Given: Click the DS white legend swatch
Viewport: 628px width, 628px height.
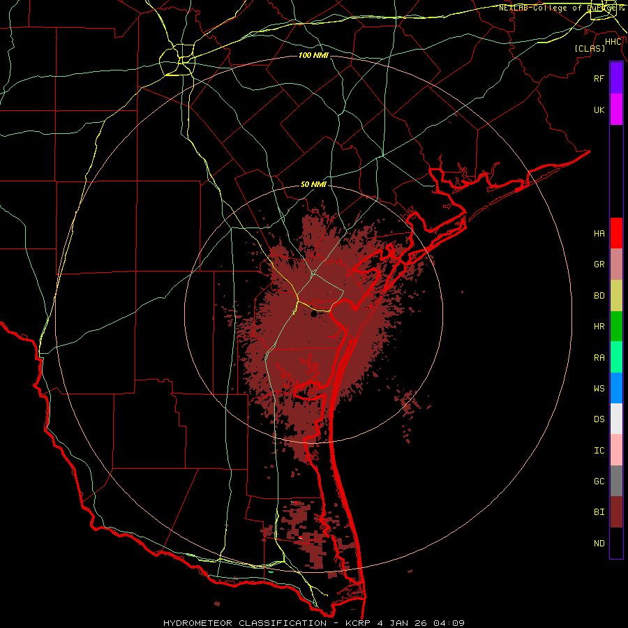Looking at the screenshot, I should click(x=616, y=419).
